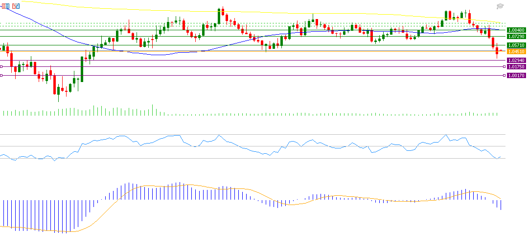This screenshot has width=528, height=248.
Task: Click the 1.05710 green price label
Action: coord(516,45)
